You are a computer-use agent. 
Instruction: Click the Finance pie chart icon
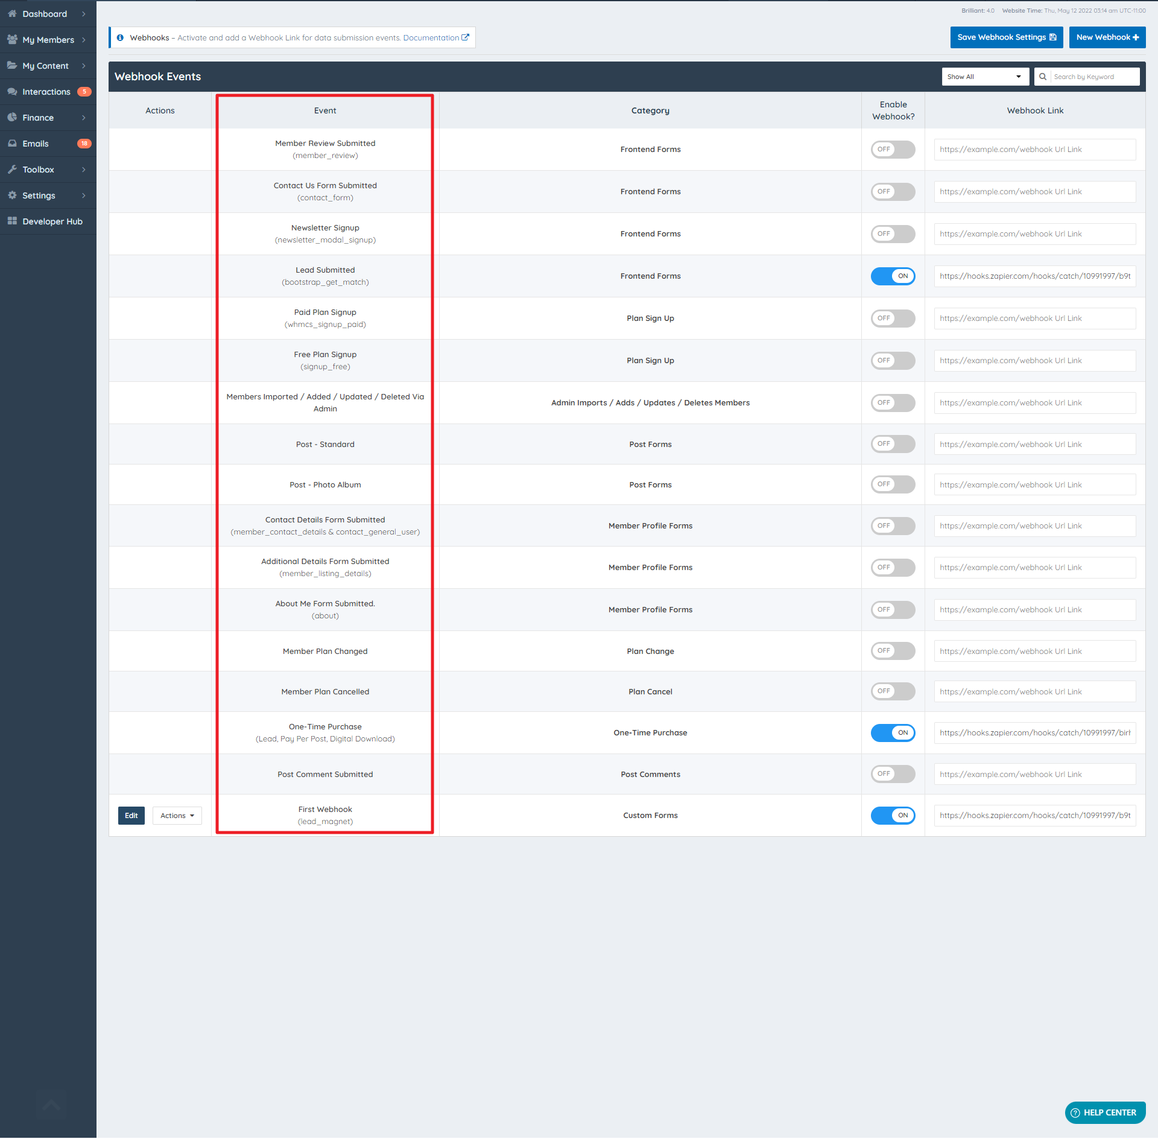(12, 117)
